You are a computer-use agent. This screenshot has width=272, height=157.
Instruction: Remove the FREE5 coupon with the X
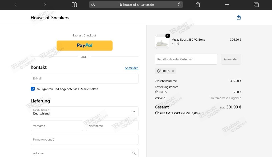coord(173,71)
